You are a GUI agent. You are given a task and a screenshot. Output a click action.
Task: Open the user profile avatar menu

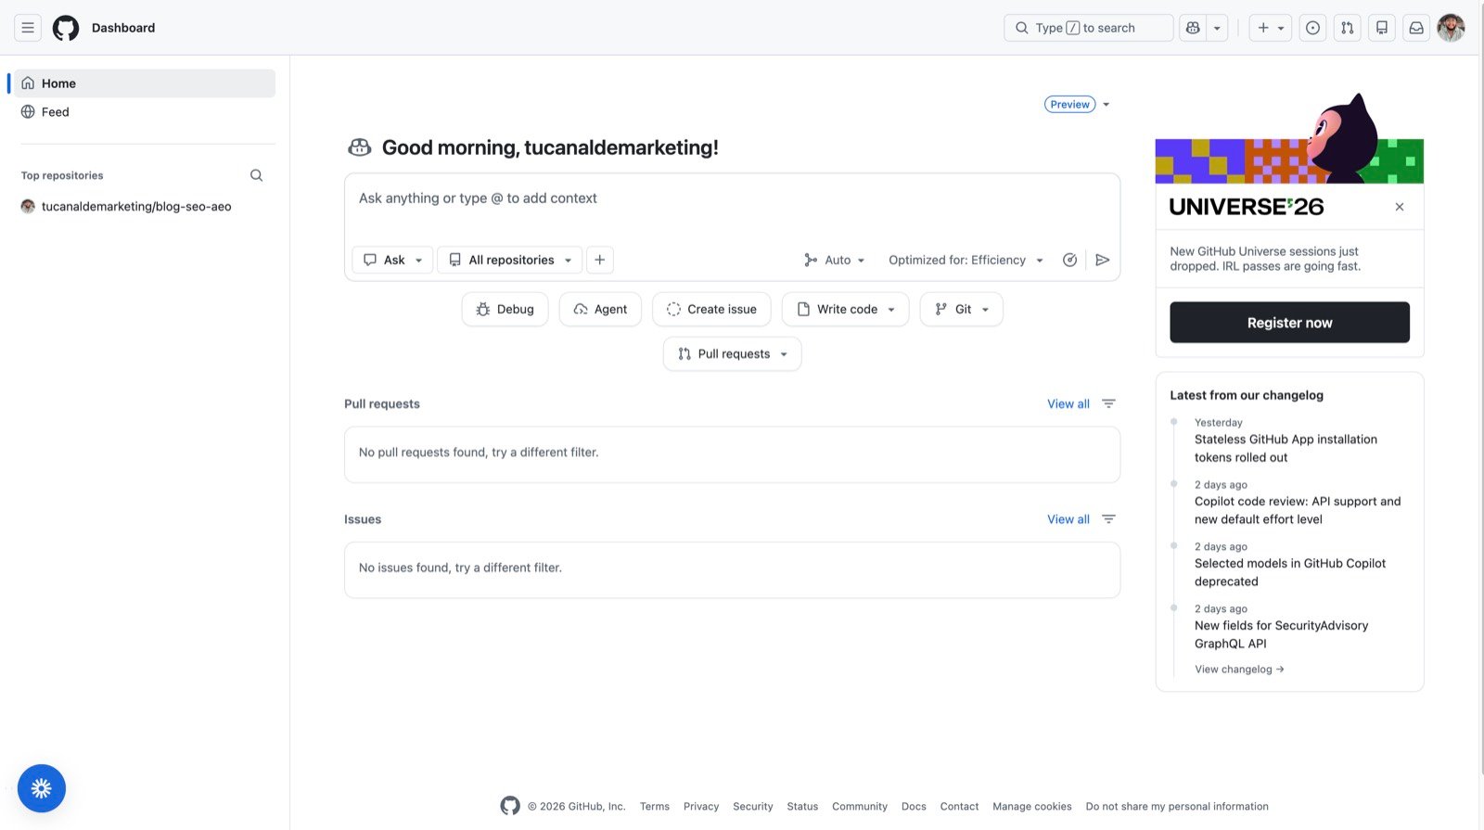1451,28
